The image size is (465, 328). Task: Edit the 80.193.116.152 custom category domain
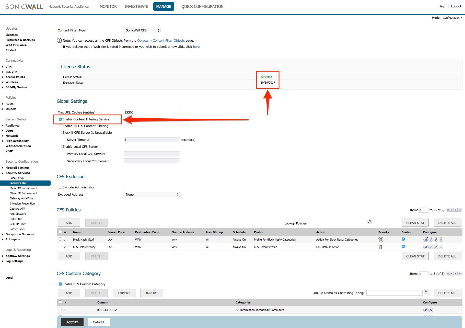pyautogui.click(x=426, y=310)
